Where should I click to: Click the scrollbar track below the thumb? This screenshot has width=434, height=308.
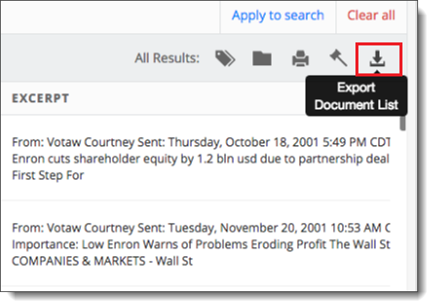point(403,211)
